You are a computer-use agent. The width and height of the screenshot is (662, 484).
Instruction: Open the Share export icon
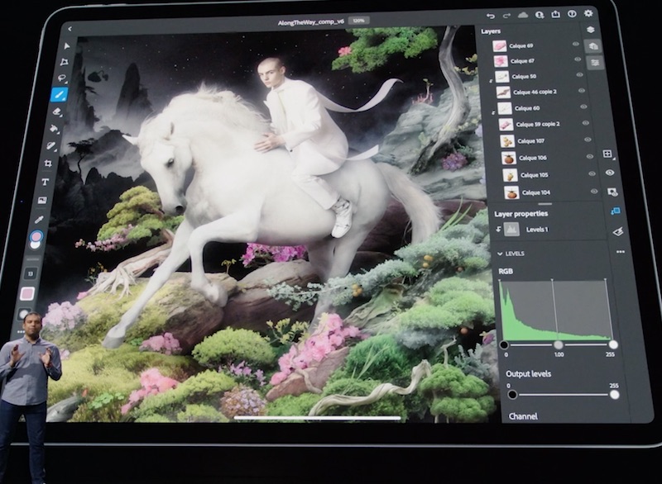[555, 14]
